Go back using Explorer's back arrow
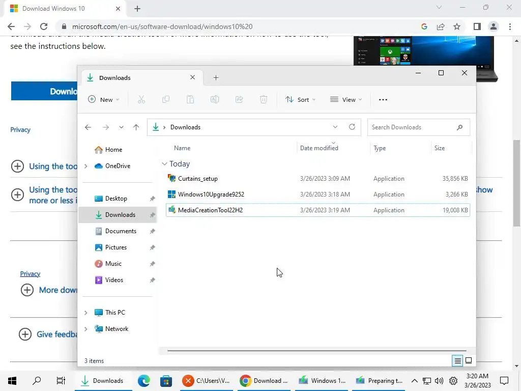 coord(88,127)
